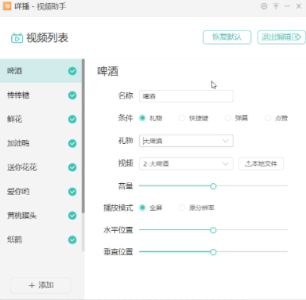Screen dimensions: 306x300
Task: Click the 咩播 app logo icon
Action: pos(7,6)
